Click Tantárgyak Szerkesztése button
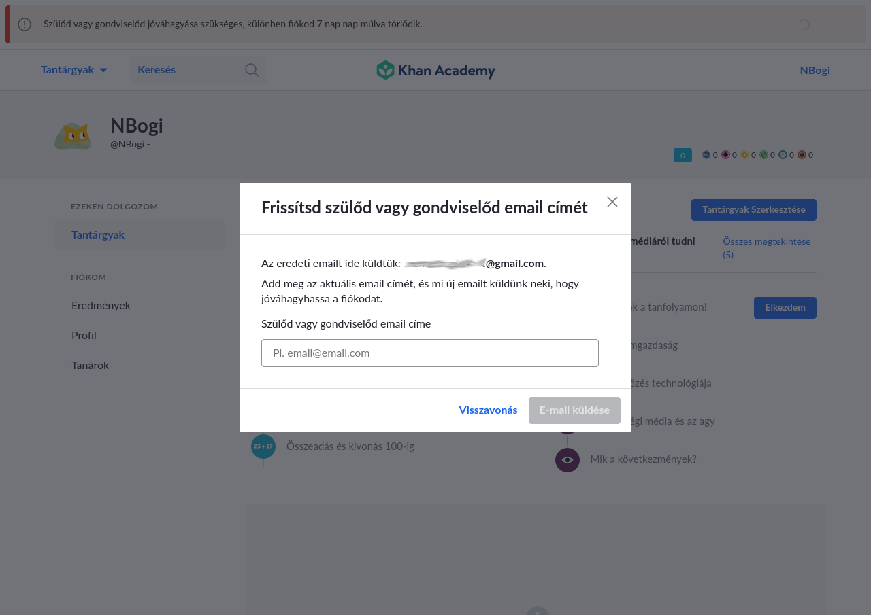This screenshot has width=871, height=615. tap(754, 210)
